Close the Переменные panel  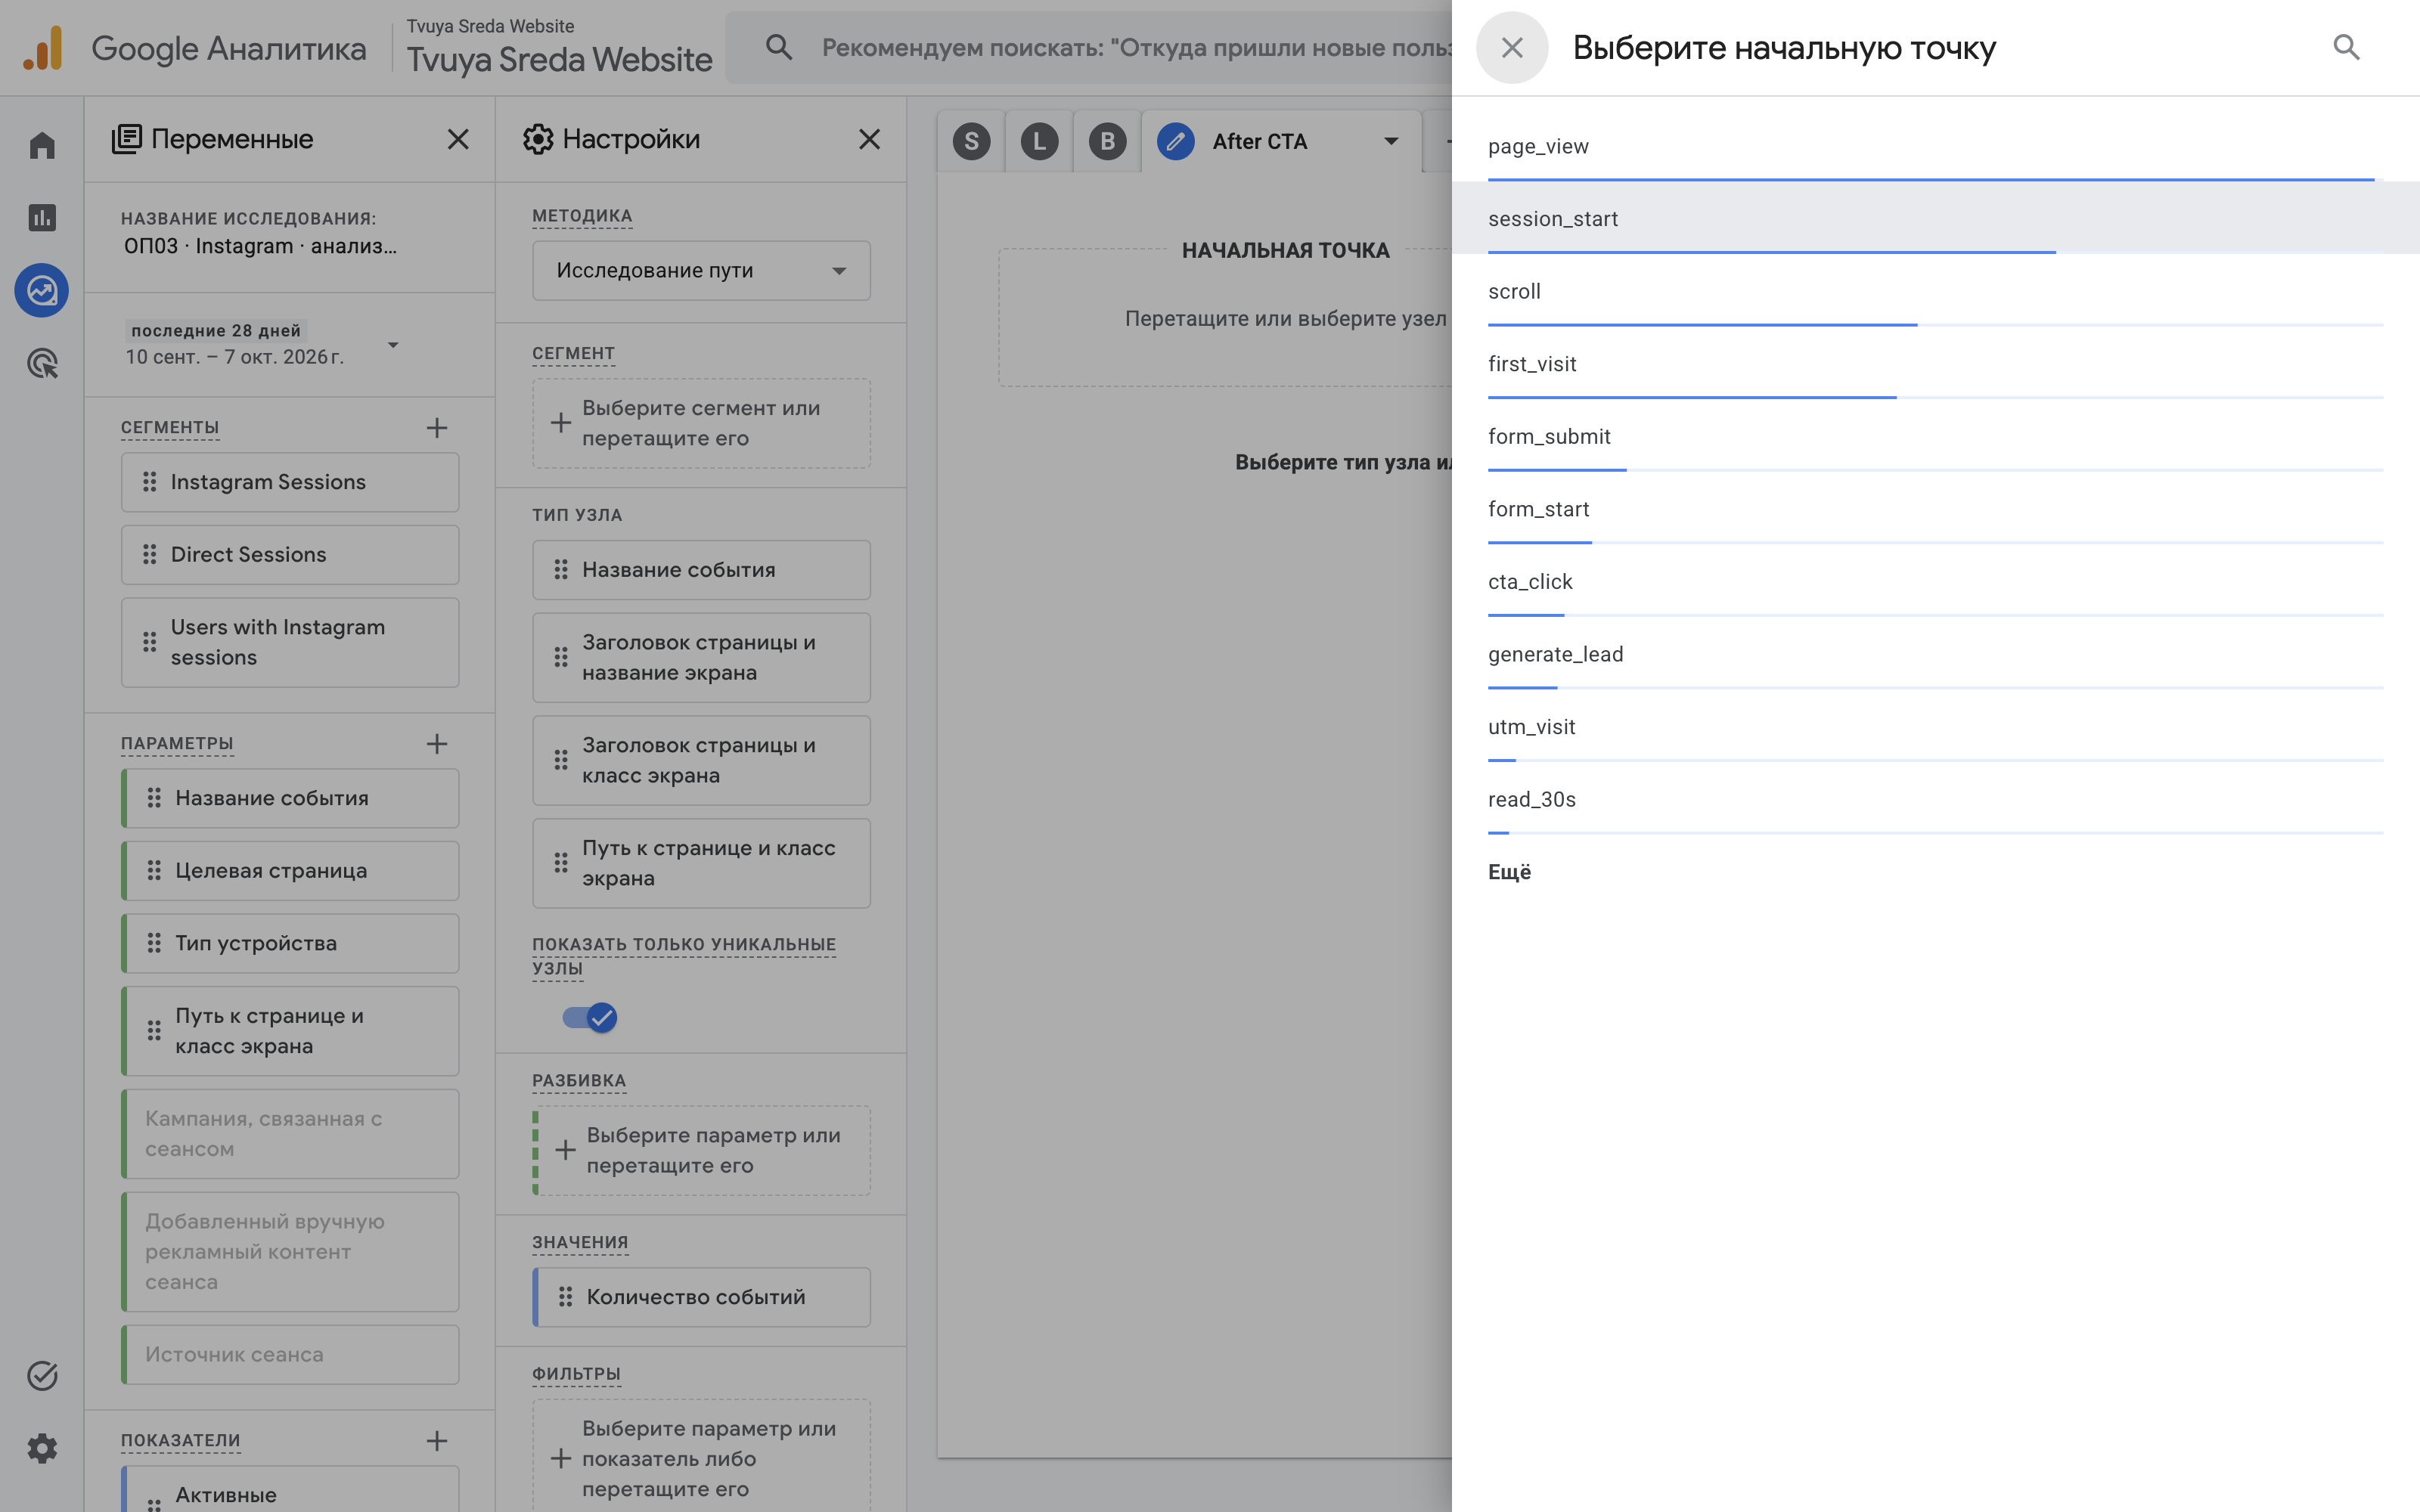click(458, 139)
